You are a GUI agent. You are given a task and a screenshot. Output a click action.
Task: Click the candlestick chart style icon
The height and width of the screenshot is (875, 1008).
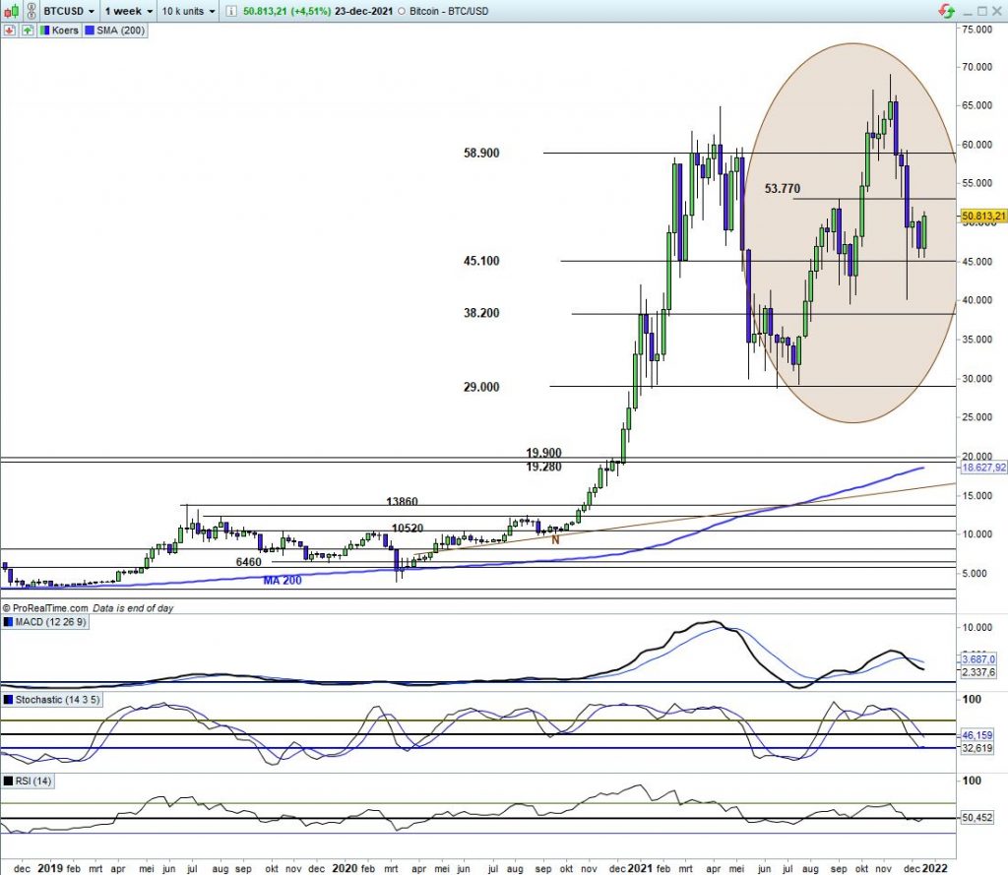click(x=11, y=10)
